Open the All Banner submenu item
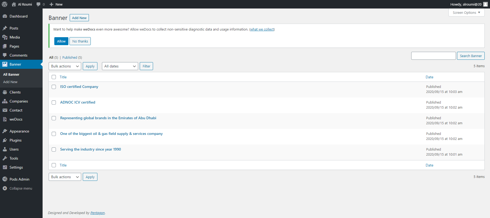 coord(11,75)
